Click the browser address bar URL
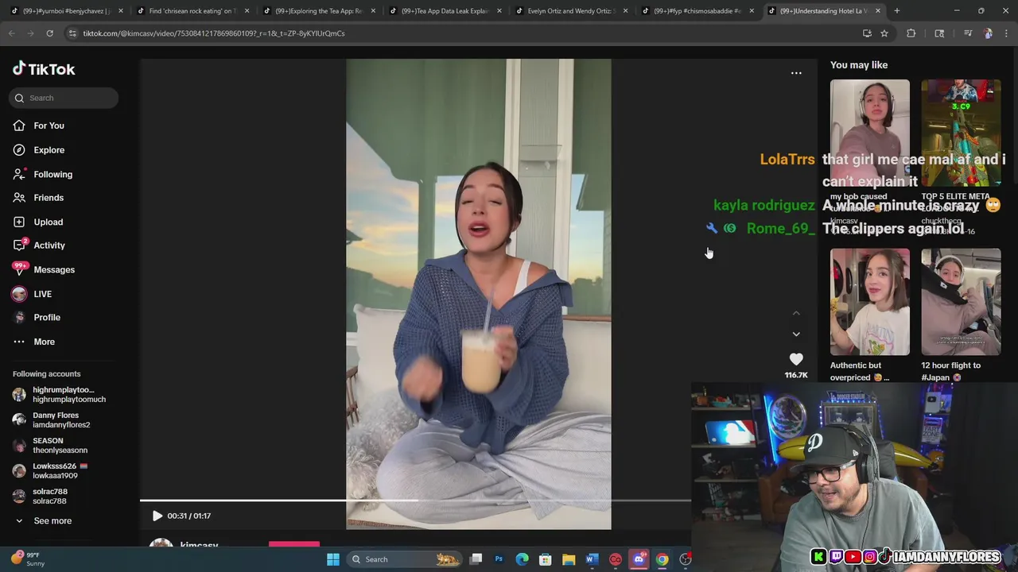The height and width of the screenshot is (572, 1018). tap(214, 33)
